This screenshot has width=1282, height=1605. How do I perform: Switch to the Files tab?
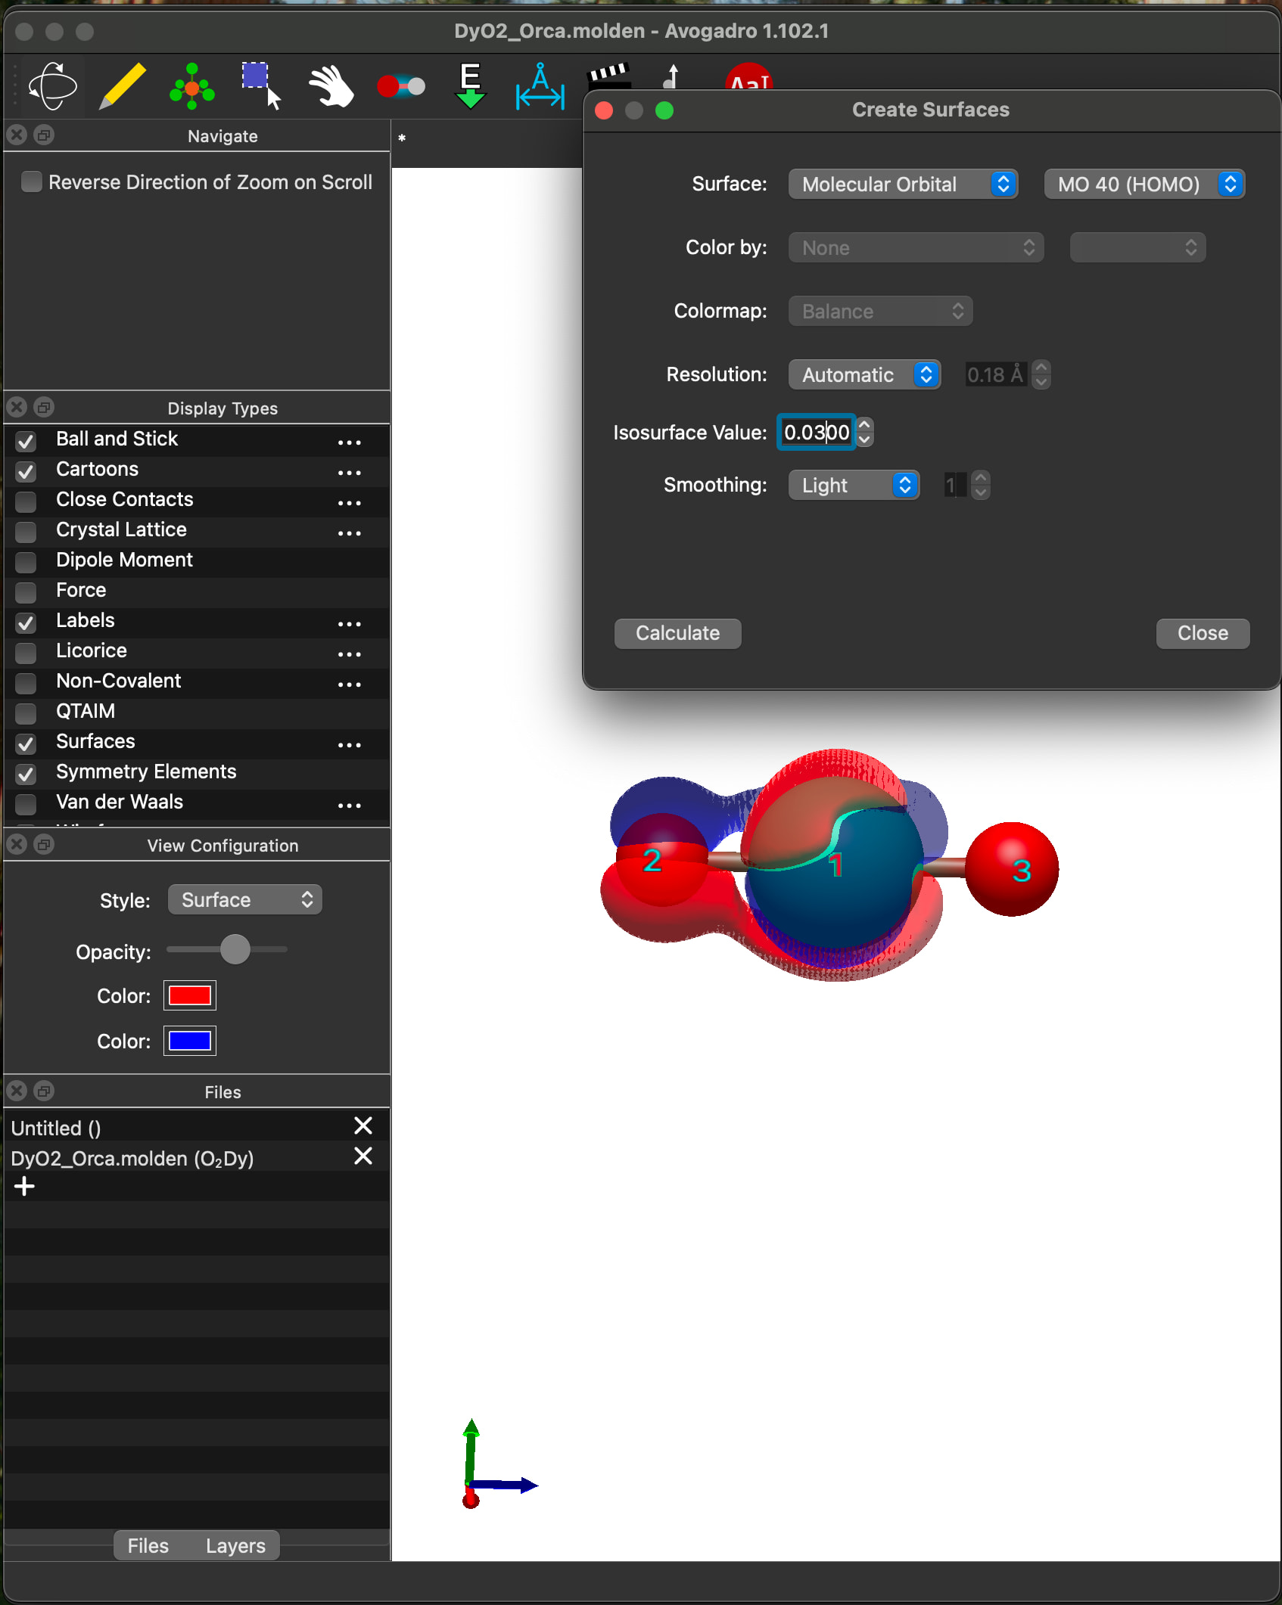(148, 1545)
